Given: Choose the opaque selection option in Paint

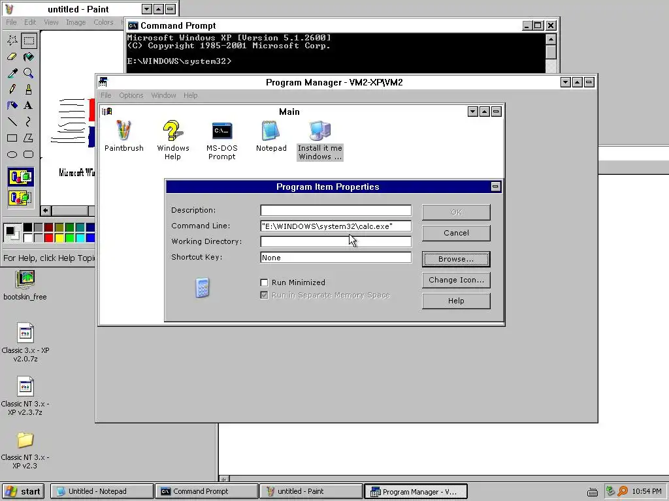Looking at the screenshot, I should point(20,177).
